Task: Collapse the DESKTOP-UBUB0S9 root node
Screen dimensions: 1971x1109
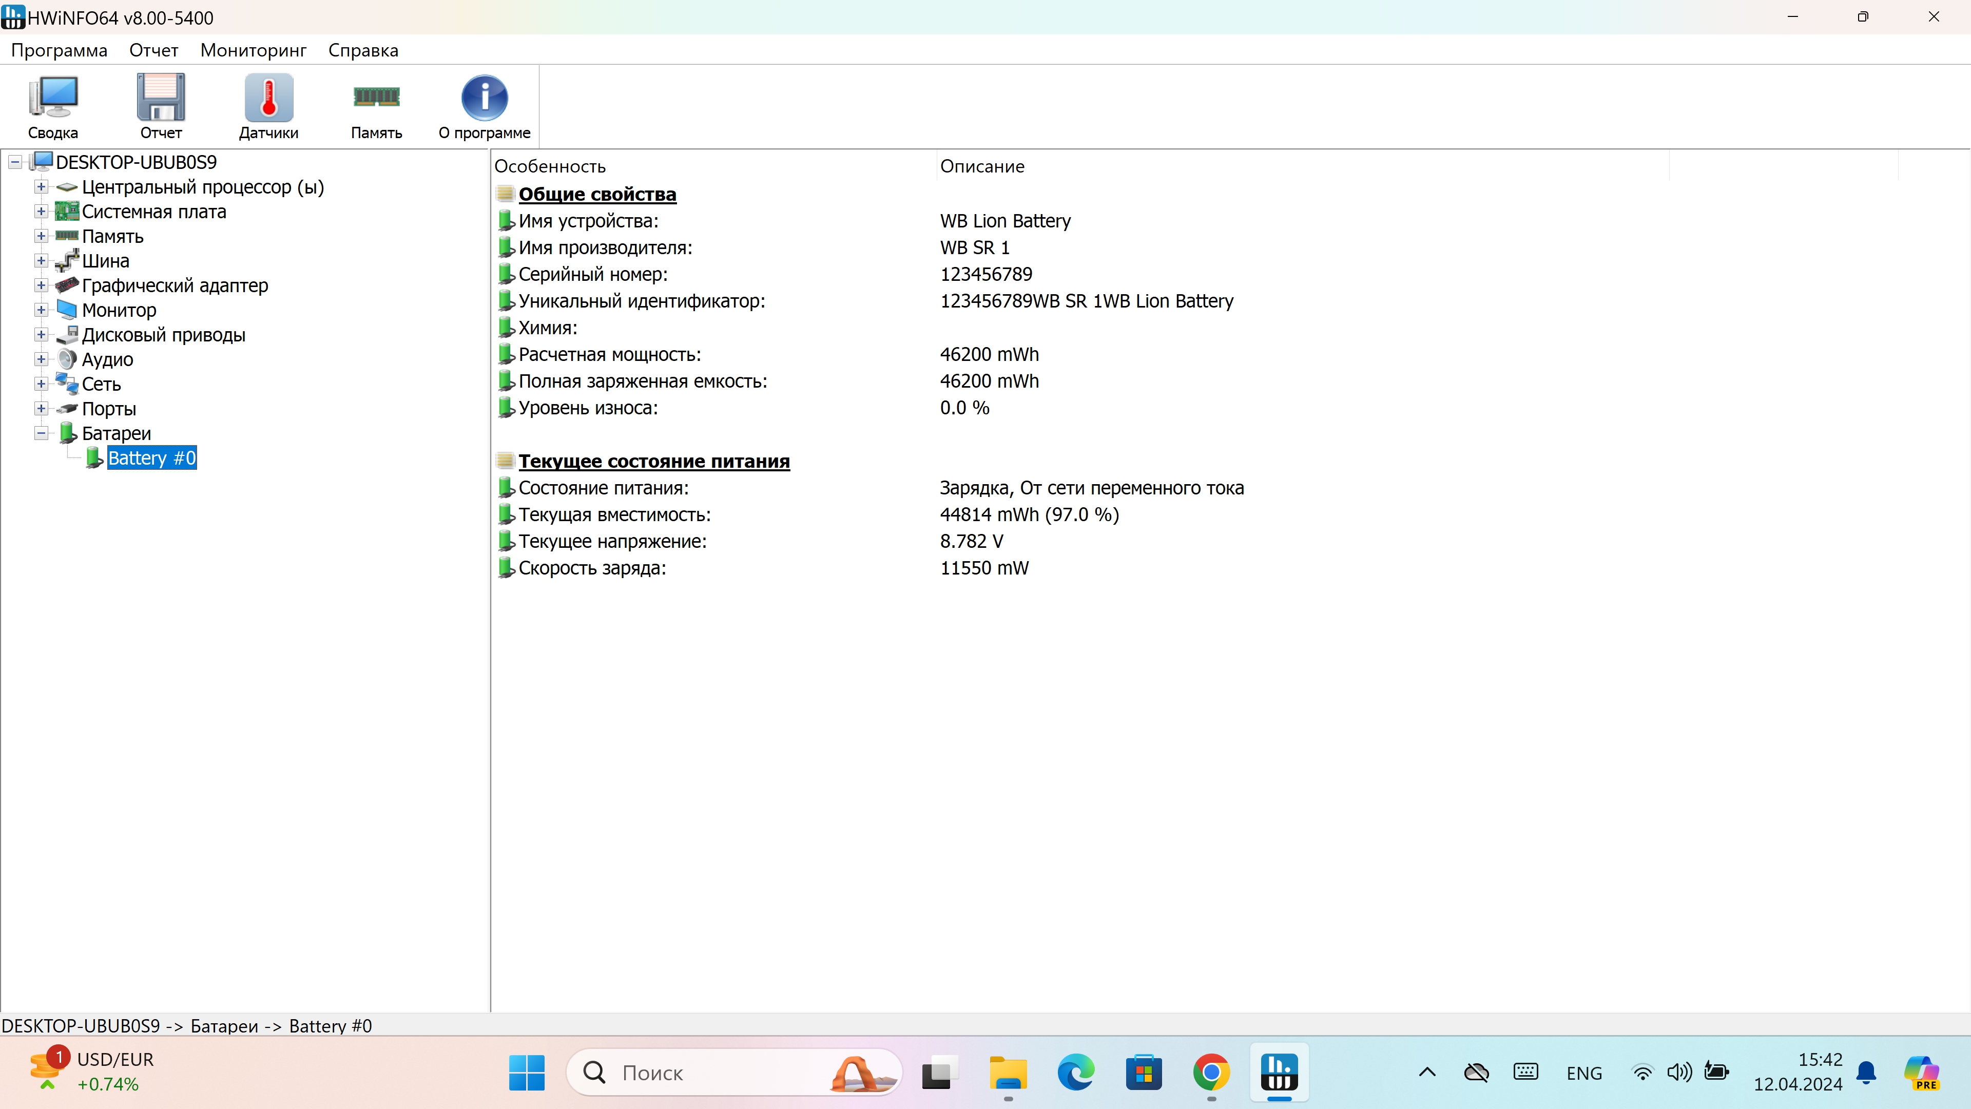Action: 14,162
